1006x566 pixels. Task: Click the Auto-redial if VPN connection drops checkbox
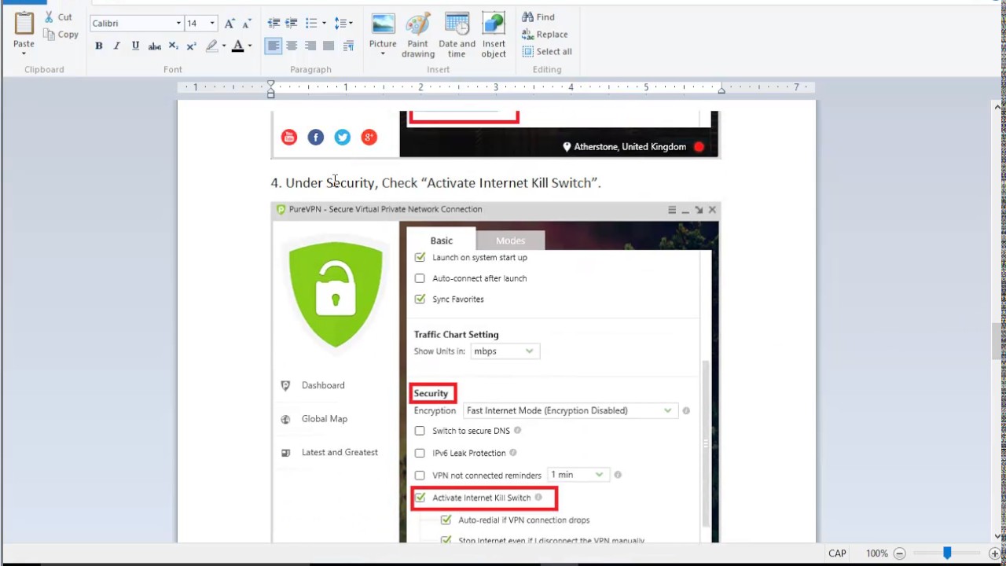[446, 520]
